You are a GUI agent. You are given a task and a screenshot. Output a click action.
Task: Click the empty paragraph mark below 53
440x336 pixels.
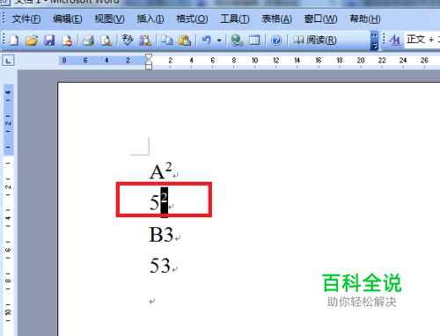(151, 301)
